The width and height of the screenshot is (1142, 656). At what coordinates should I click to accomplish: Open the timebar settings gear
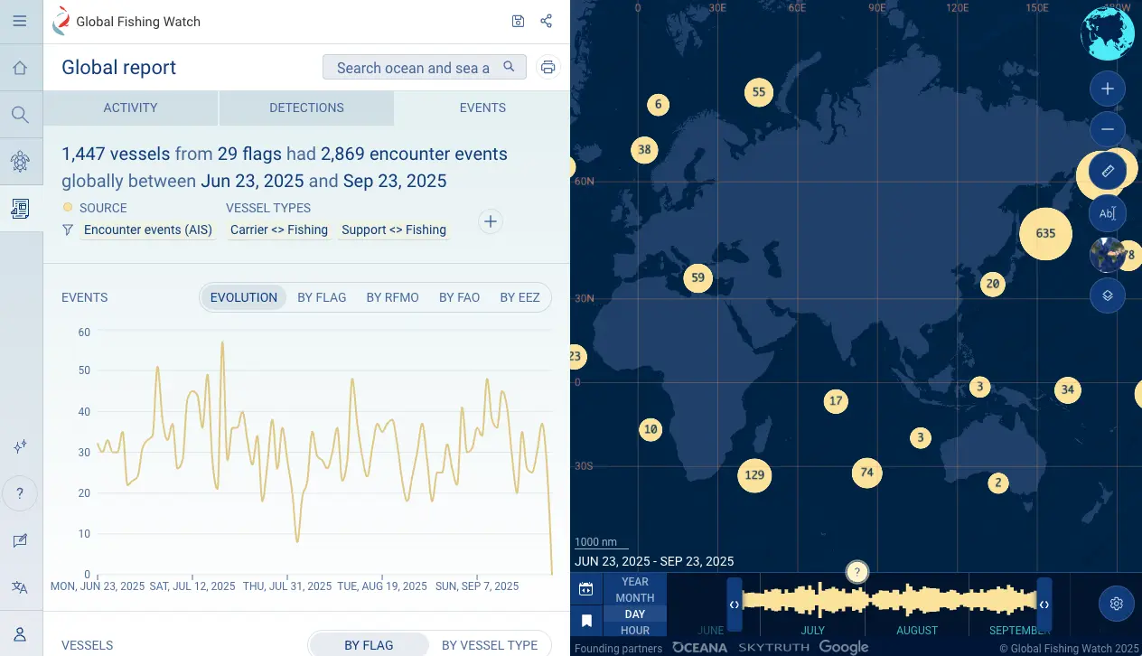1116,603
